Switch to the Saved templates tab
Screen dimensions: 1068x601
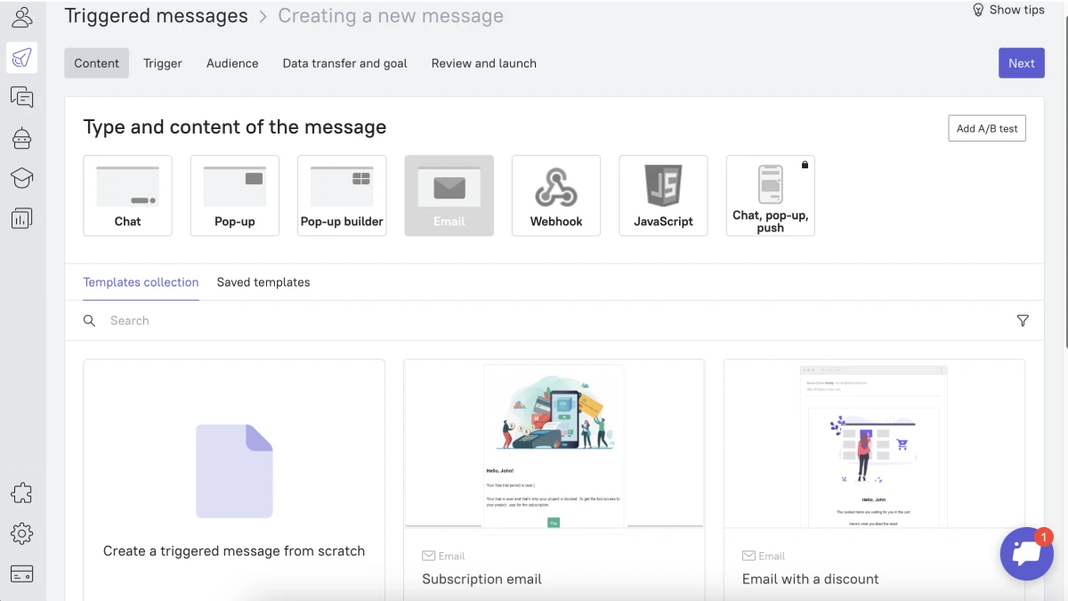pos(263,282)
